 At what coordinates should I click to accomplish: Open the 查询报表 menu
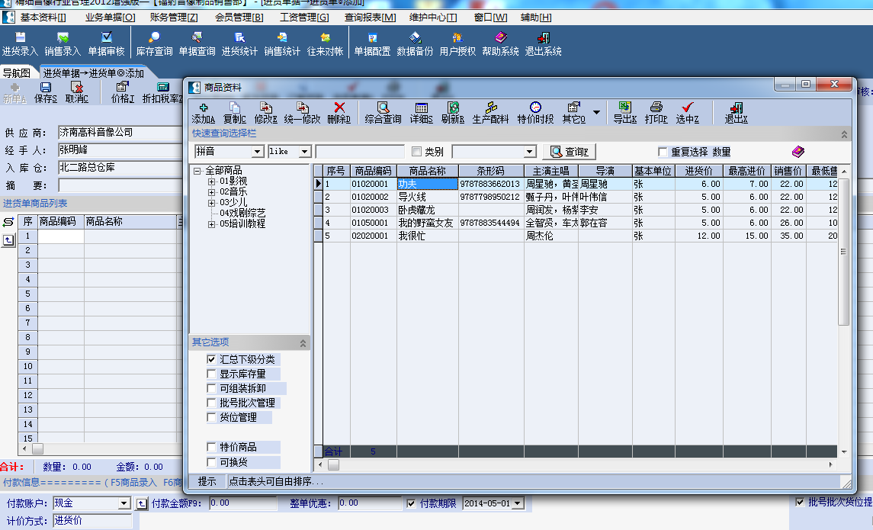pos(370,18)
